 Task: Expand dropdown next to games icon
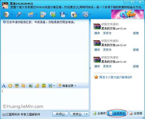[x=79, y=15]
